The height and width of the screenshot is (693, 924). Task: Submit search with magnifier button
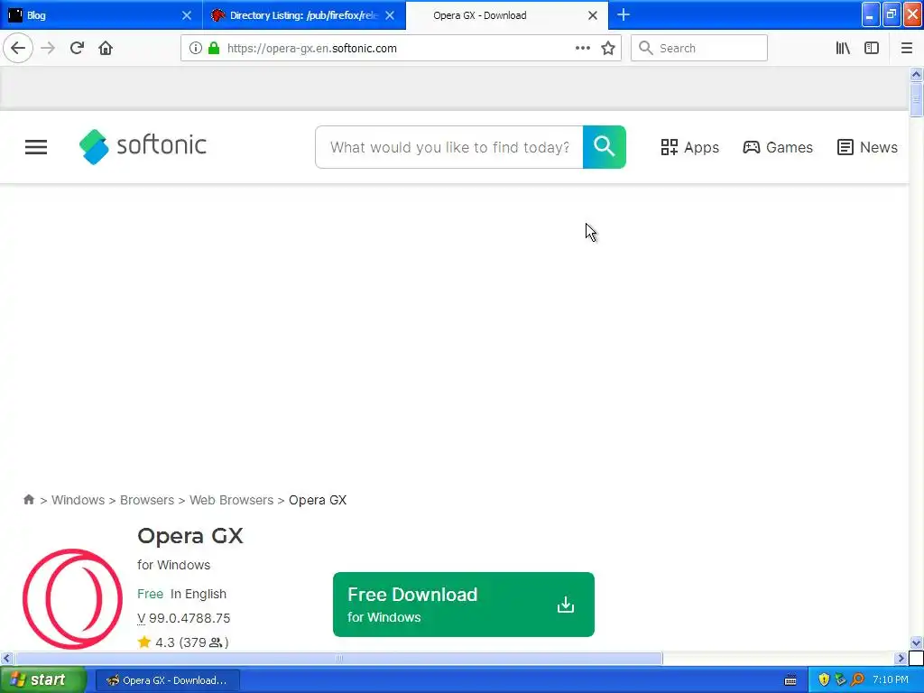605,147
